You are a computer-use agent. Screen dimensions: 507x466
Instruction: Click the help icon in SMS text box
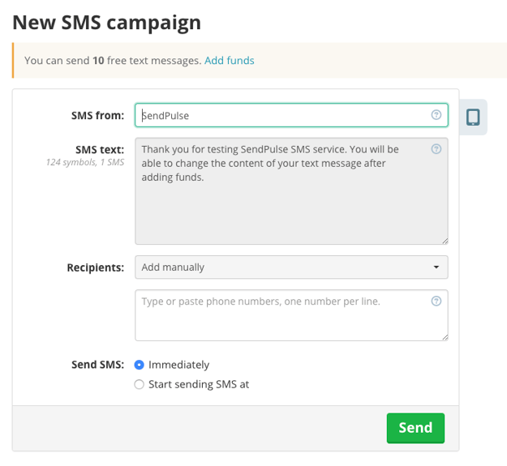tap(436, 149)
